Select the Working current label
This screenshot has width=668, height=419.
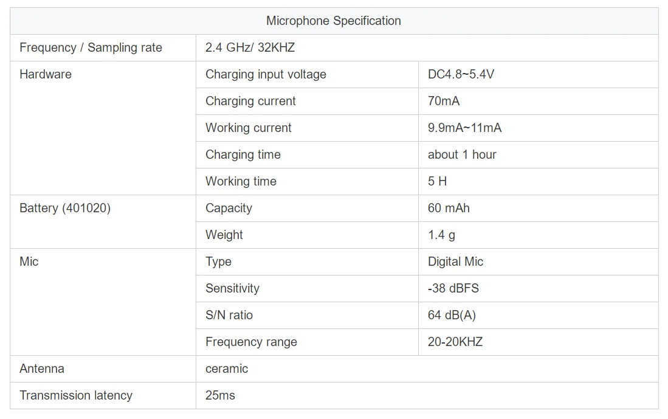[249, 128]
